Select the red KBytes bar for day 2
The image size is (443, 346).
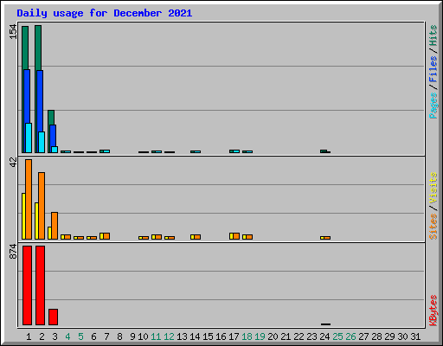(40, 285)
